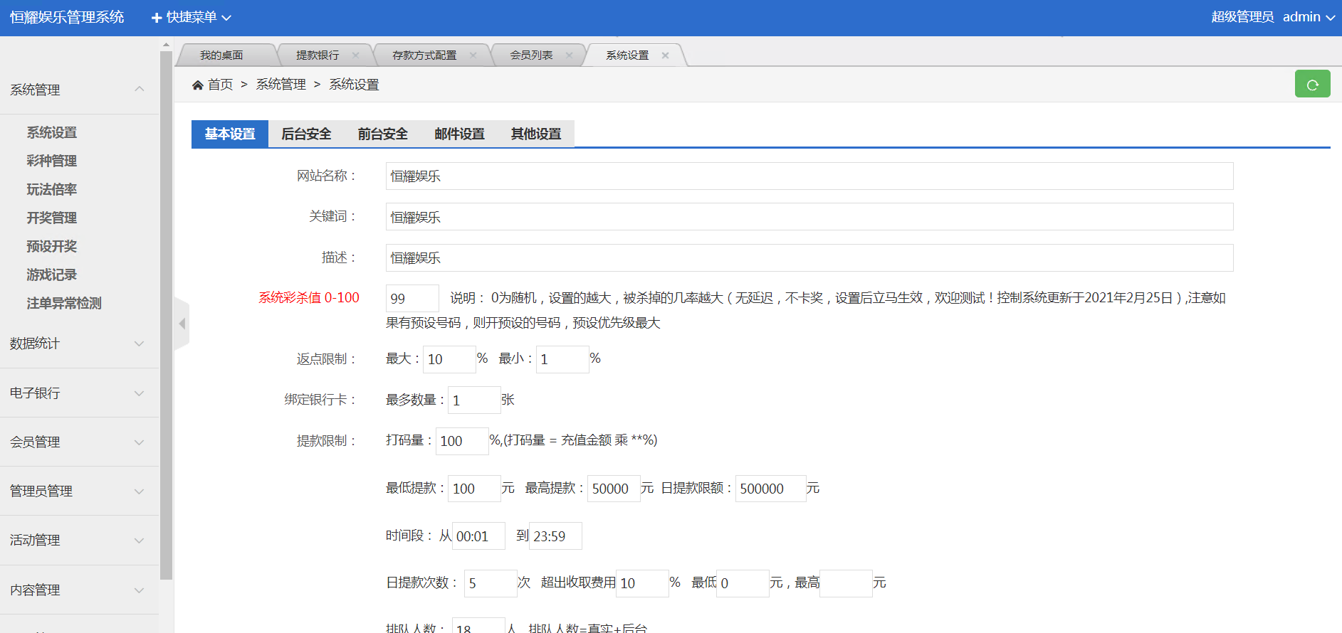
Task: Expand the 会员管理 sidebar section
Action: (x=78, y=442)
